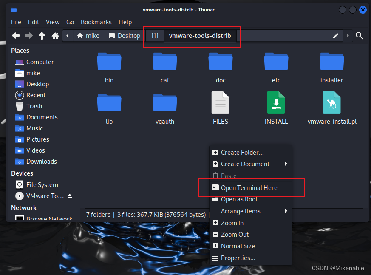Eject the VMware Tools disc
371x275 pixels.
[70, 196]
